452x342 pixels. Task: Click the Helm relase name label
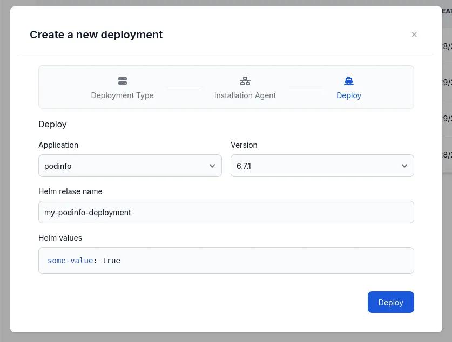[x=70, y=191]
